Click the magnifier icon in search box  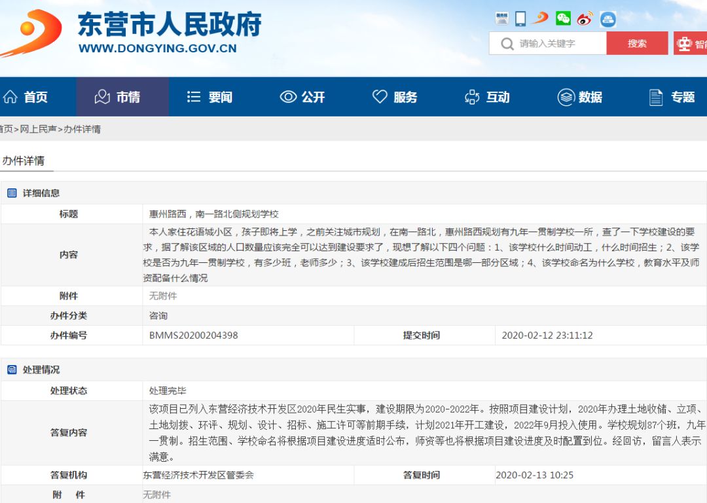pos(507,44)
